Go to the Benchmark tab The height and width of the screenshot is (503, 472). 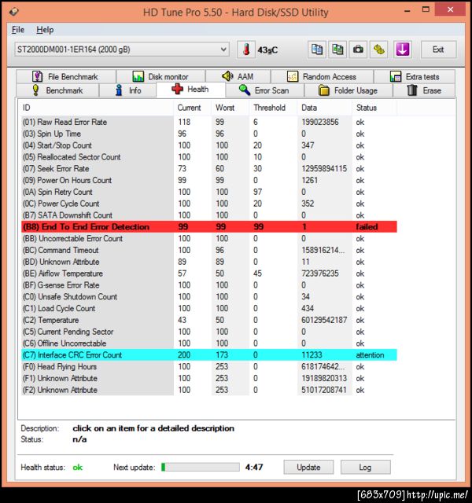pyautogui.click(x=57, y=90)
